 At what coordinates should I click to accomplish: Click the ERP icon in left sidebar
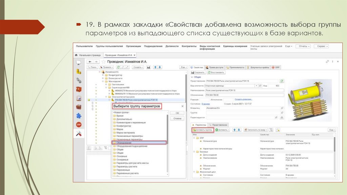(79, 125)
